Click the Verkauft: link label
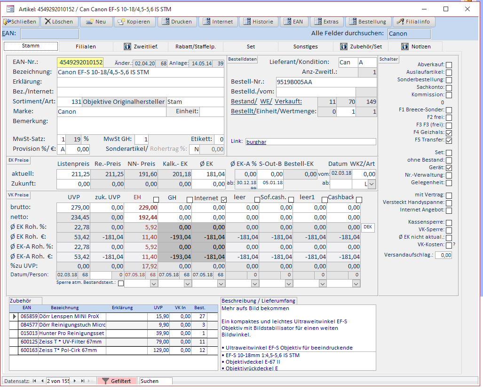Viewport: 483px width, 390px height. point(288,101)
